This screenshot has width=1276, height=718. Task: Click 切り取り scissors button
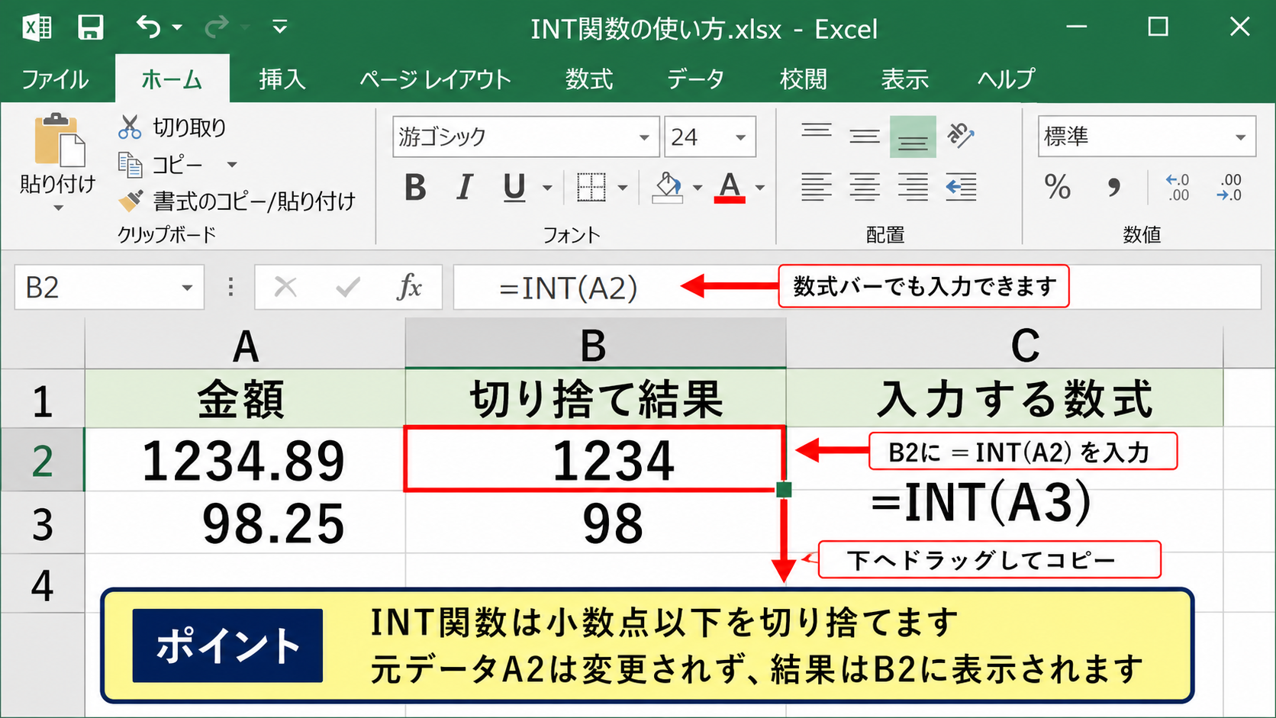tap(172, 127)
